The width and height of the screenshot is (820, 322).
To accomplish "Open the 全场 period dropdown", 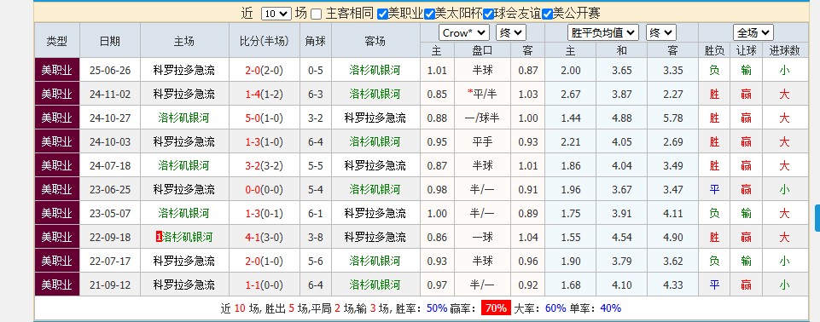I will 753,33.
